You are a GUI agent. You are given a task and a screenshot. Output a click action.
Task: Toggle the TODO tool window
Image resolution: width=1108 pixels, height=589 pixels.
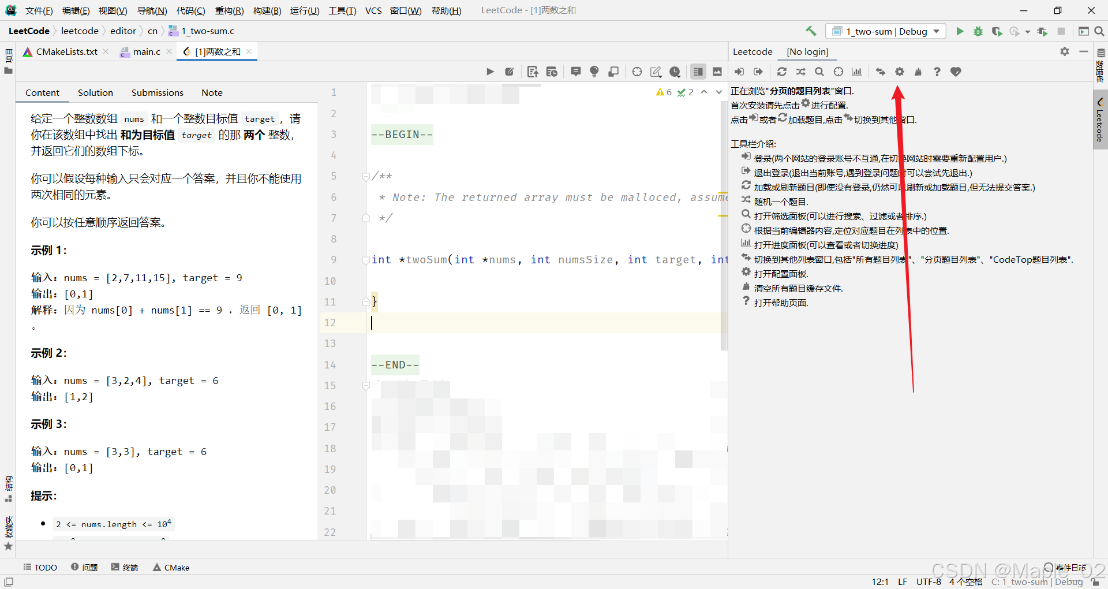coord(40,567)
